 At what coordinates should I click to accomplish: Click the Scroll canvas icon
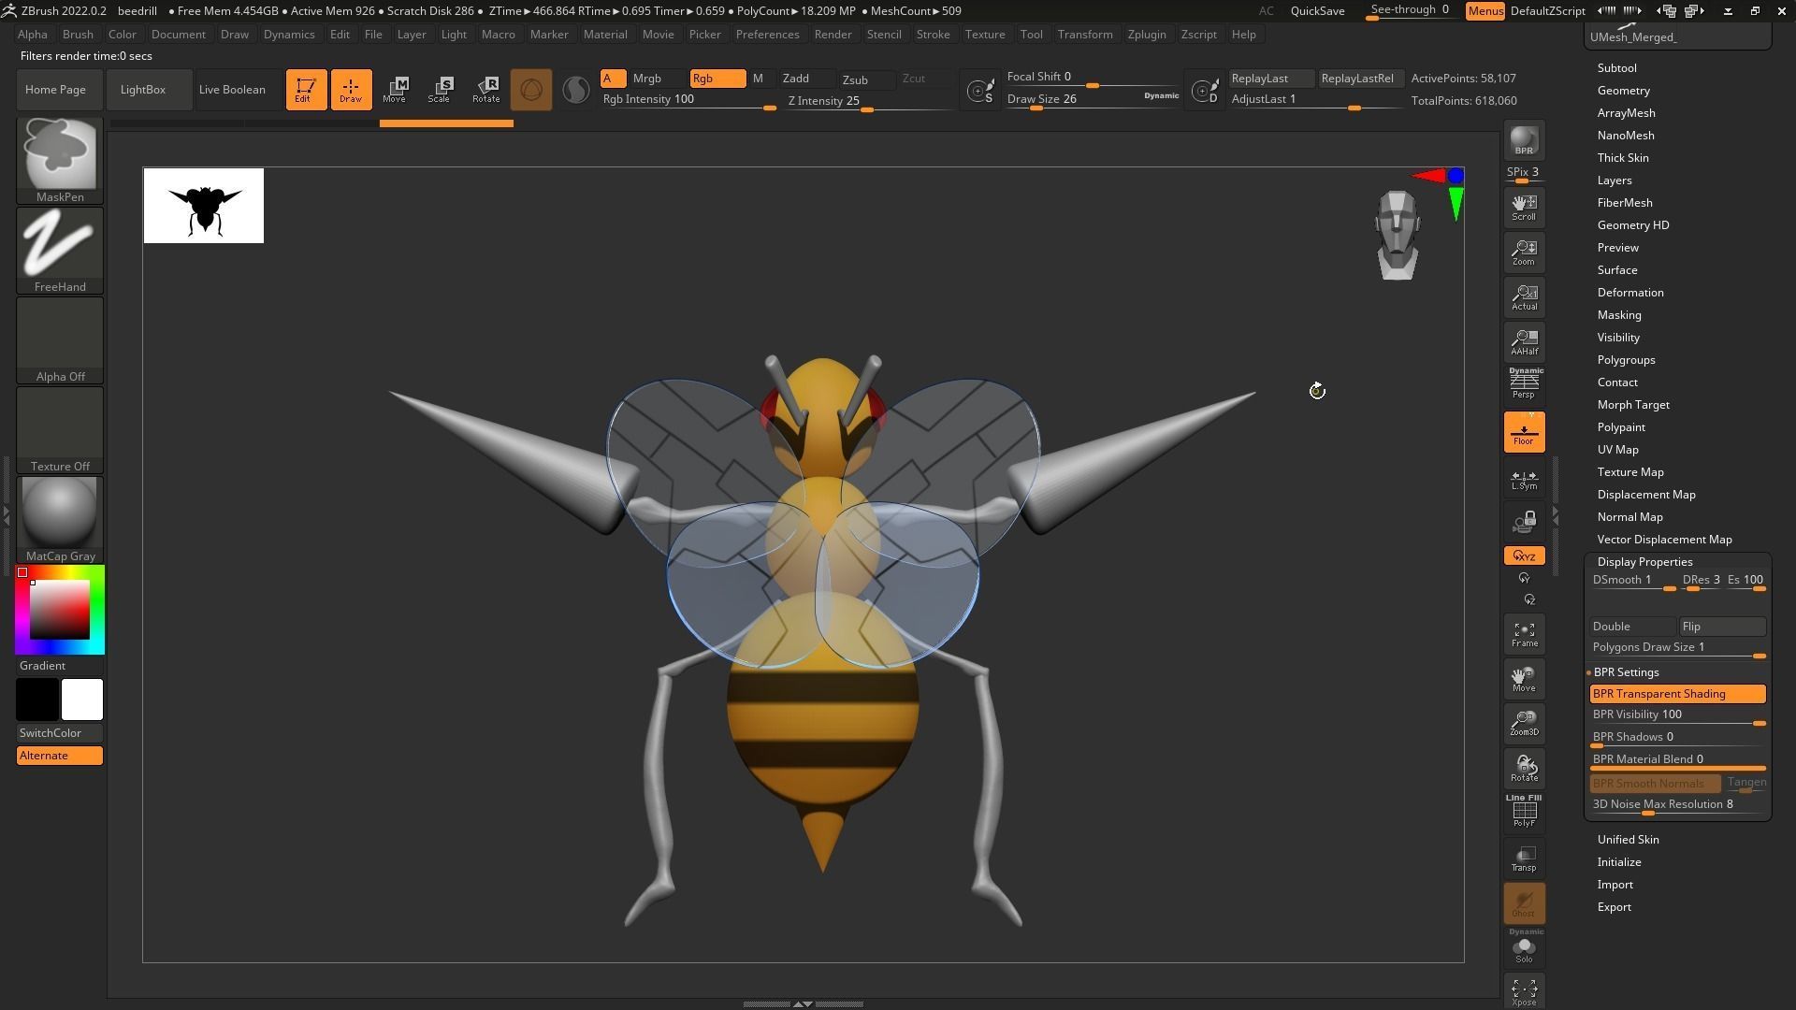[x=1524, y=207]
